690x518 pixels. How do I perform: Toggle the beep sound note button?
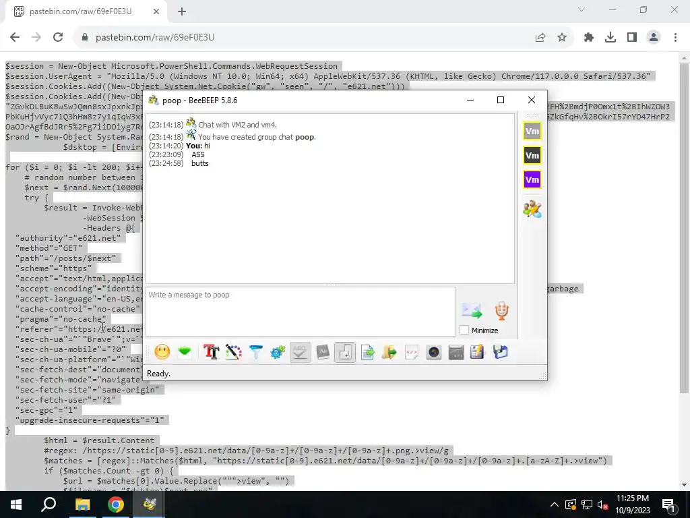tap(345, 352)
